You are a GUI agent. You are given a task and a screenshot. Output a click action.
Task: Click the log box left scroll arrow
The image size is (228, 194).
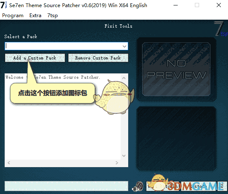9,163
